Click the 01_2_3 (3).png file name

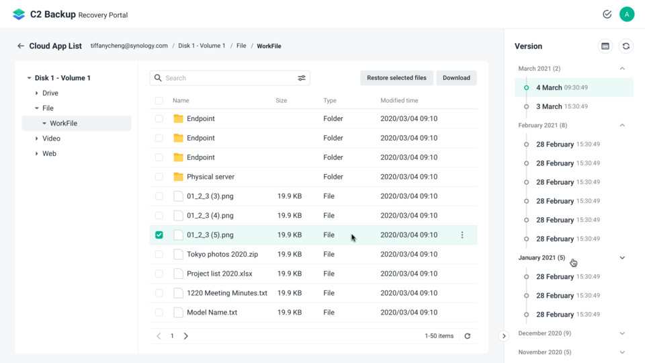(210, 196)
